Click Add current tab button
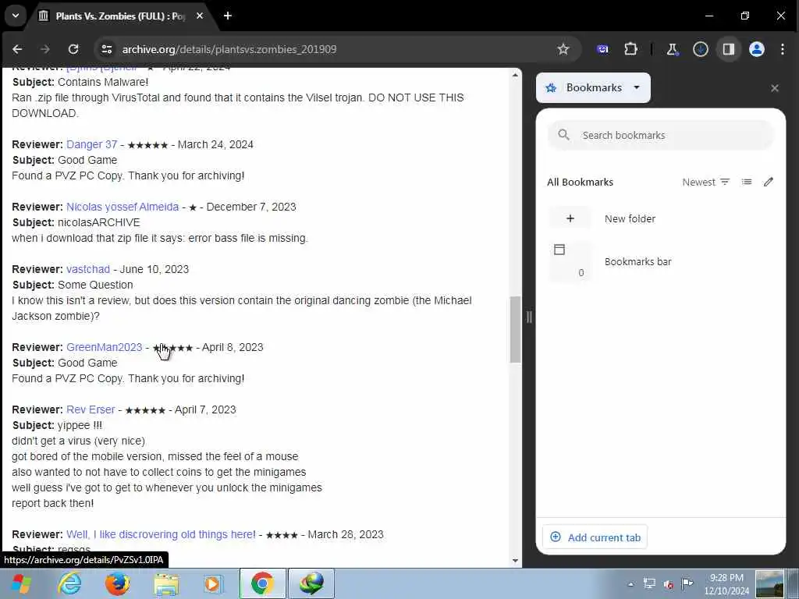799x599 pixels. pos(595,537)
